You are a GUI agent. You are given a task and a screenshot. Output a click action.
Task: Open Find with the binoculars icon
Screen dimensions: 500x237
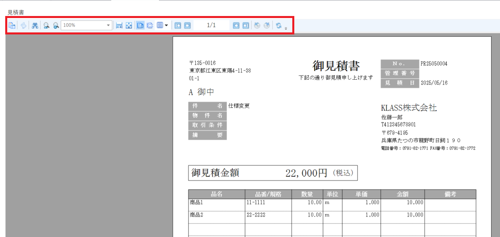click(35, 25)
